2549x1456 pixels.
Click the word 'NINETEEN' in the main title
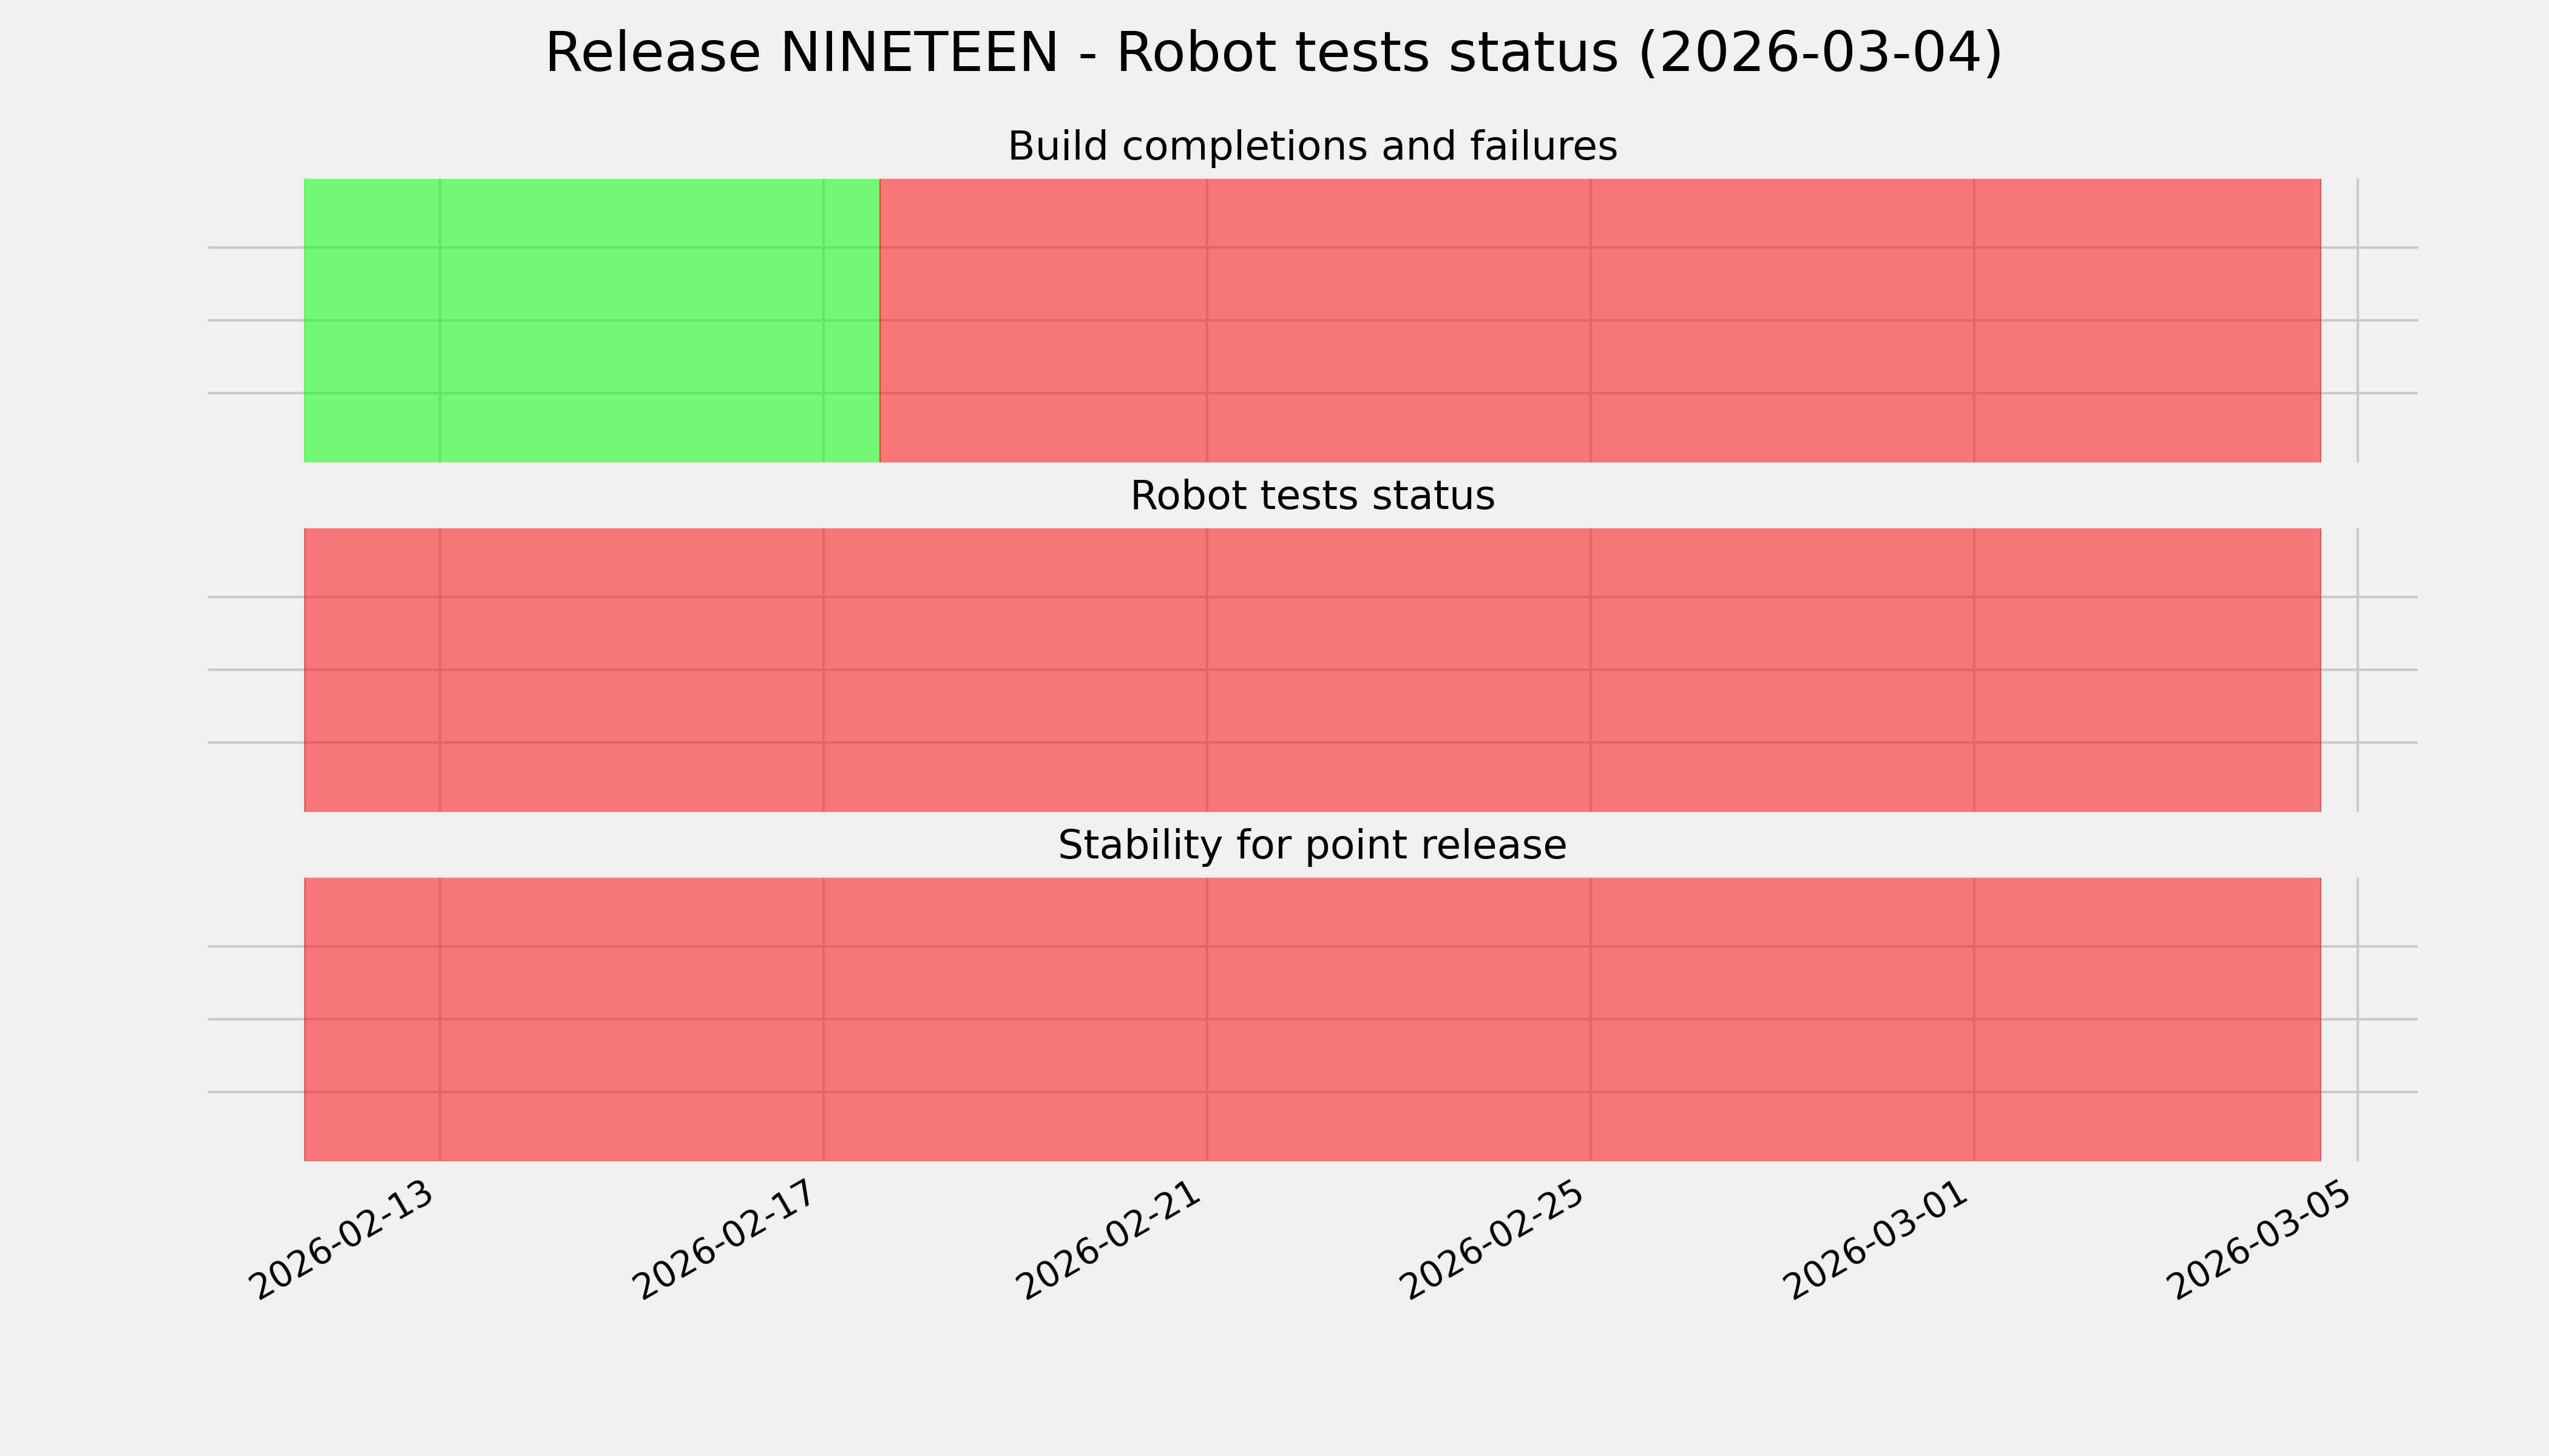coord(918,53)
